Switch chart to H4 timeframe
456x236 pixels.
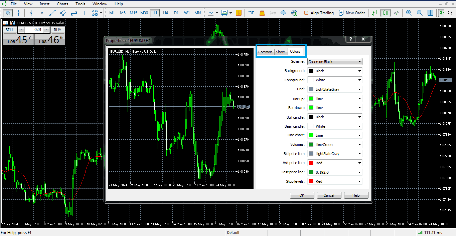[x=165, y=13]
